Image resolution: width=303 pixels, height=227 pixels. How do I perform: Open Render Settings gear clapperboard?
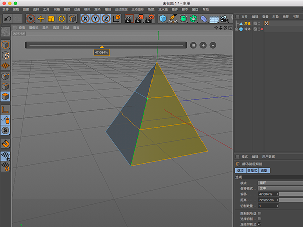tap(149, 19)
